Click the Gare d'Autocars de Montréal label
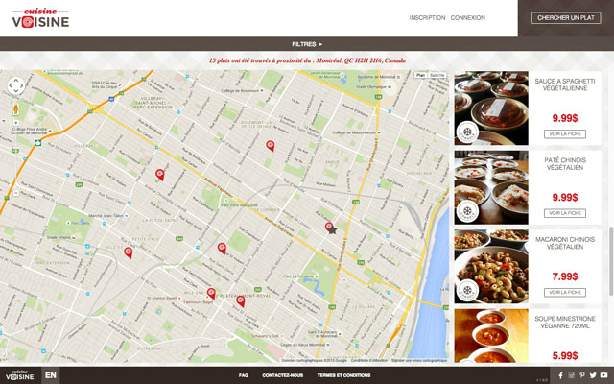This screenshot has height=384, width=614. [324, 334]
